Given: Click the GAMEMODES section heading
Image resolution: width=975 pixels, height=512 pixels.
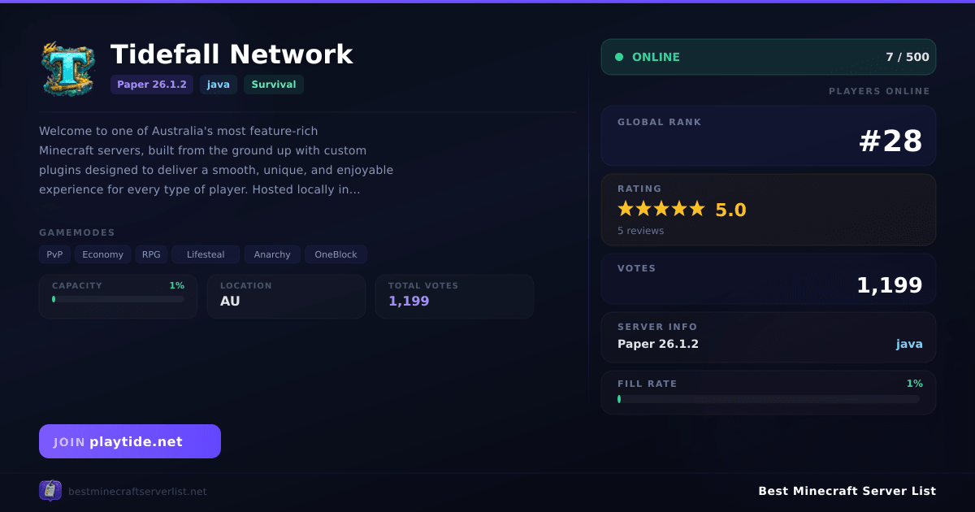Looking at the screenshot, I should coord(77,232).
